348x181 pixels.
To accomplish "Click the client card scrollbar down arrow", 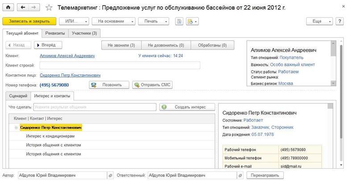I will 333,83.
